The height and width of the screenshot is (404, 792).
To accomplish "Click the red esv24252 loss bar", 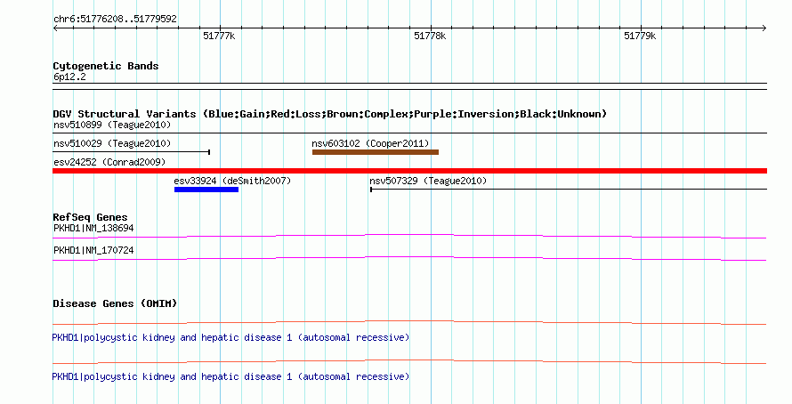I will (409, 171).
